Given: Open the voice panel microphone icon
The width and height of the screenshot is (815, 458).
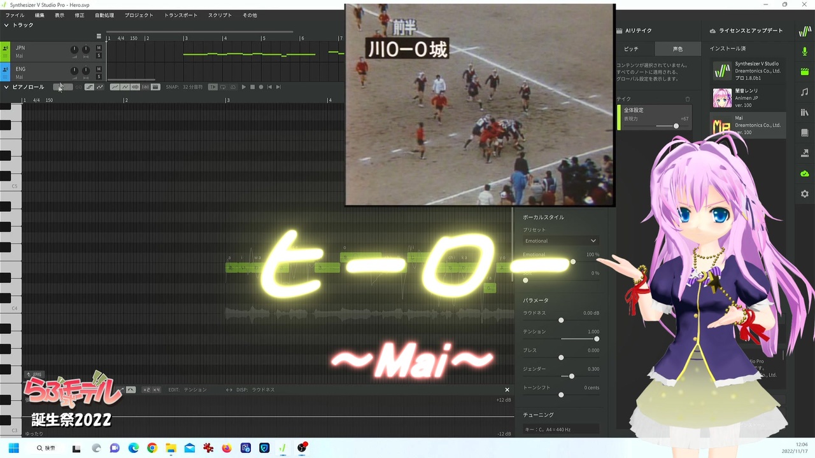Looking at the screenshot, I should point(805,51).
